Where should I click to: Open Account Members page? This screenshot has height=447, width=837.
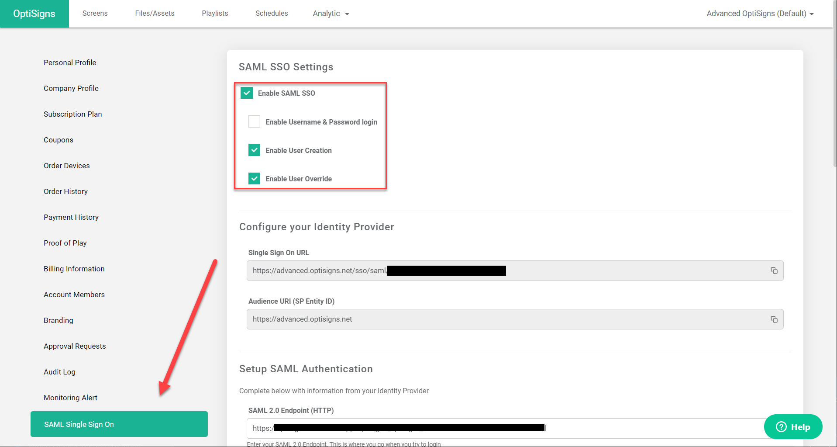pyautogui.click(x=74, y=295)
